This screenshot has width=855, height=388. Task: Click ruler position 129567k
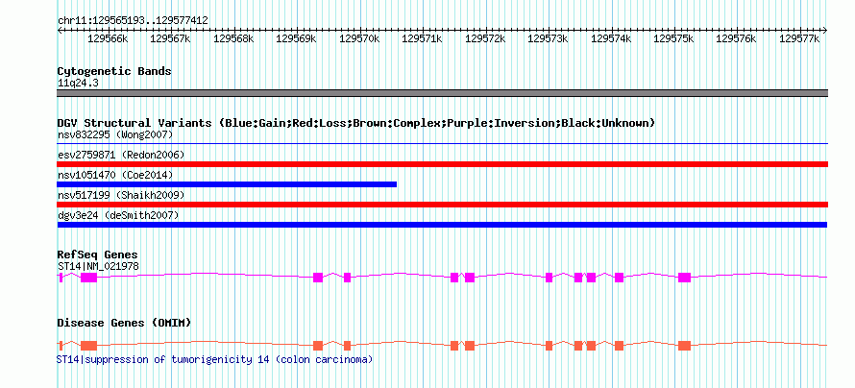[170, 38]
